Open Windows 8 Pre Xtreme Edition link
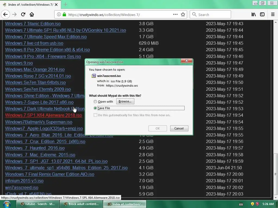 (48, 50)
